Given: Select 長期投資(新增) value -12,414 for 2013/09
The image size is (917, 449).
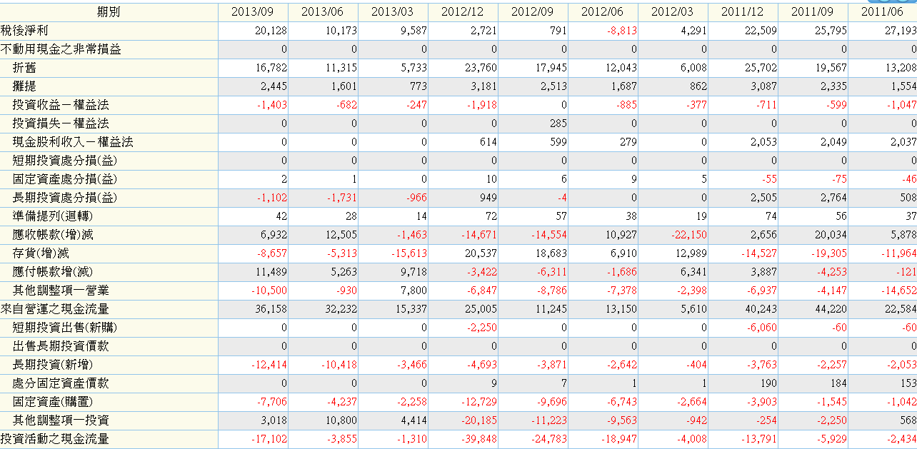Looking at the screenshot, I should pyautogui.click(x=269, y=365).
